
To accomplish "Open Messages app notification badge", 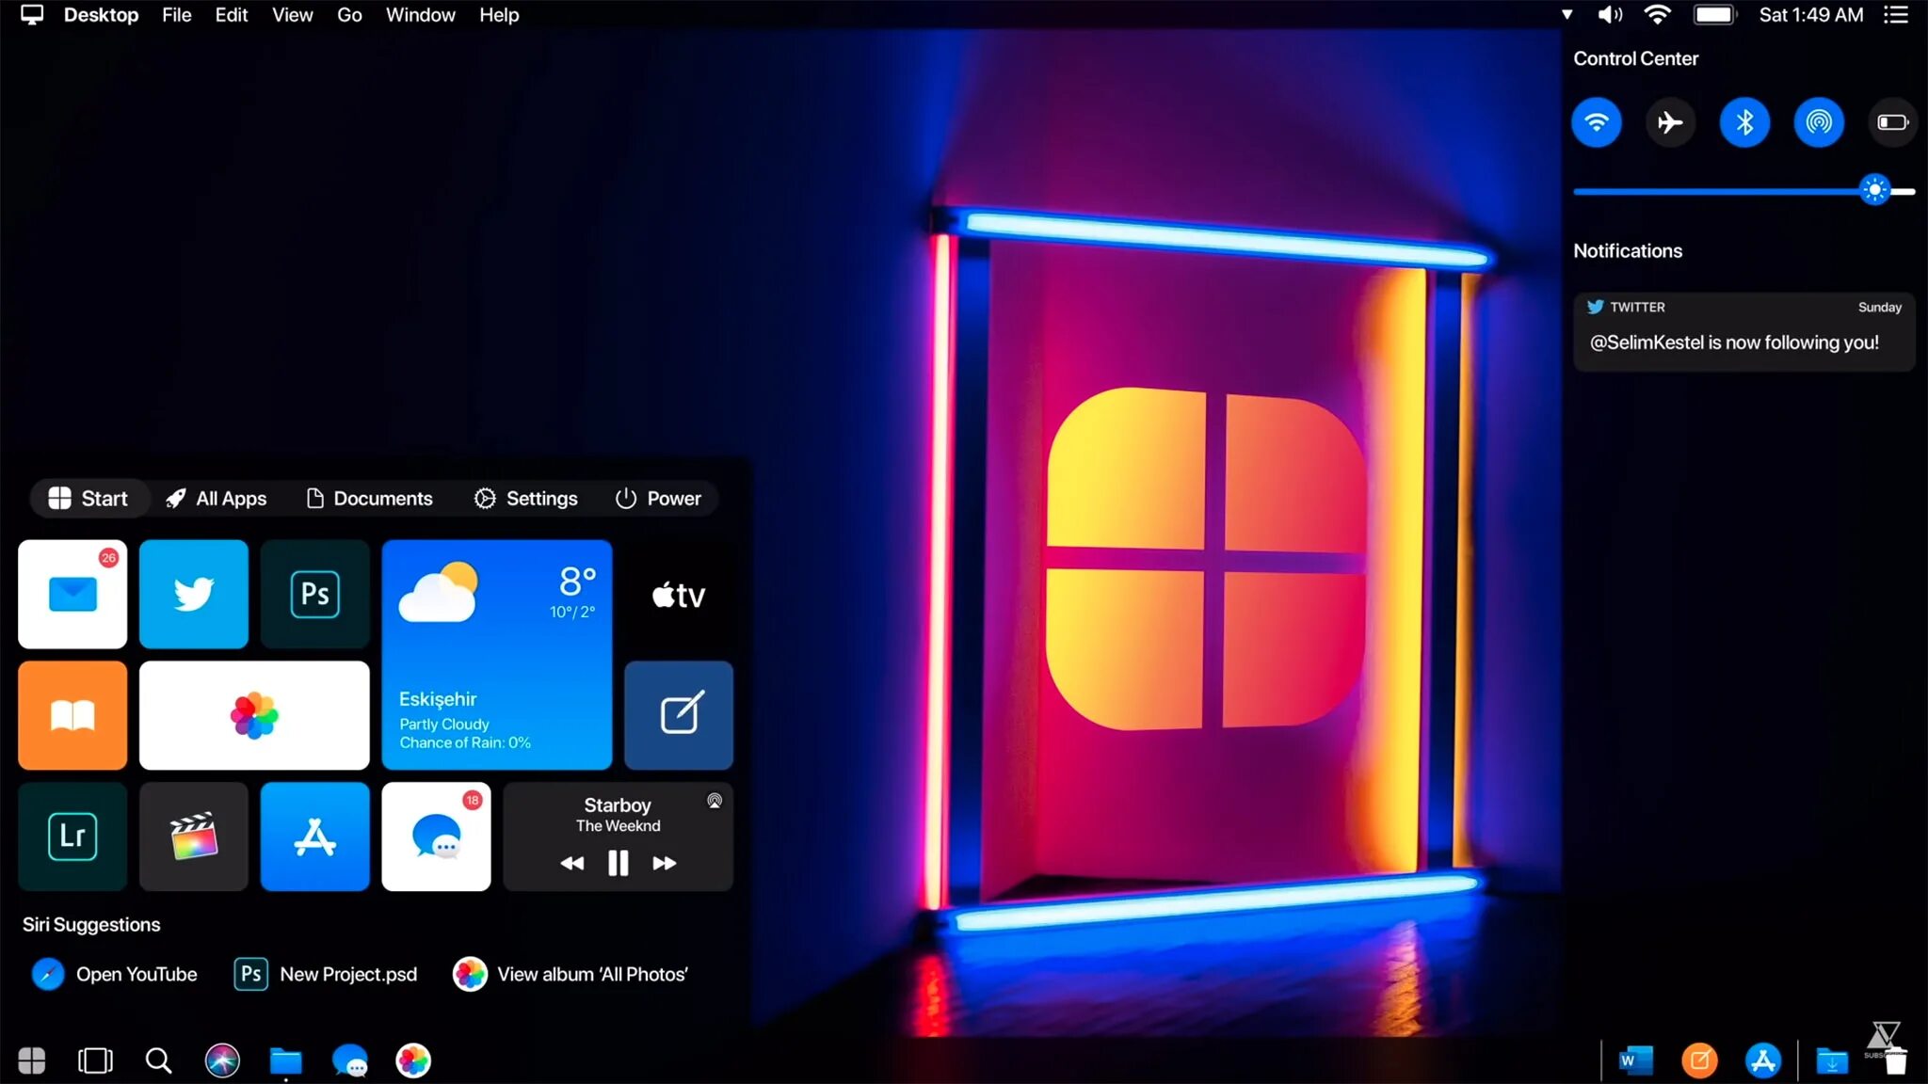I will pyautogui.click(x=472, y=800).
